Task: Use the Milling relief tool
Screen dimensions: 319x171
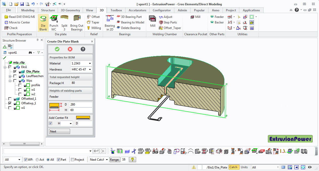Action: (x=94, y=28)
